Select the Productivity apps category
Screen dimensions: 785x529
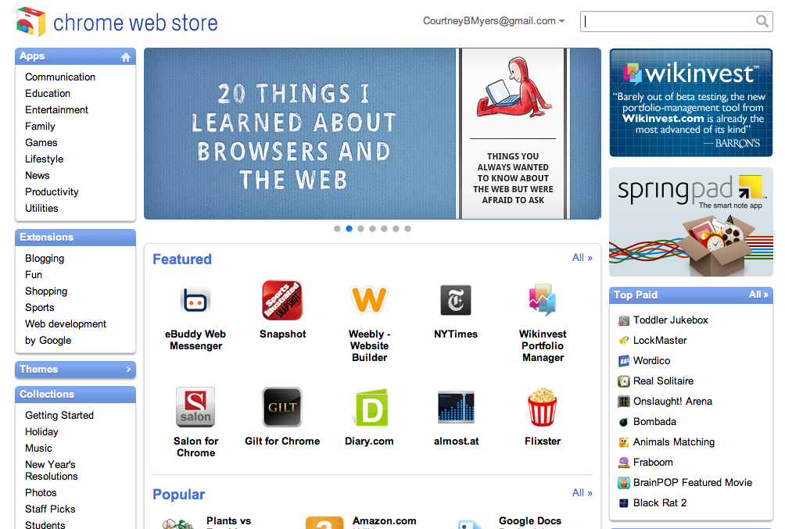[x=52, y=192]
